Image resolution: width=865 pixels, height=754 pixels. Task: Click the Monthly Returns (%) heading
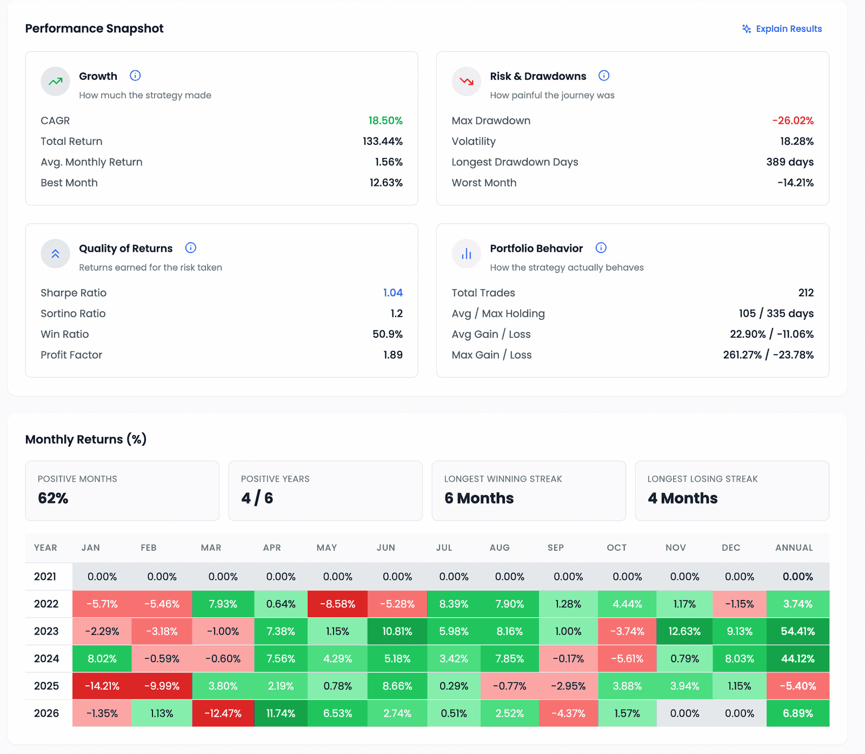[x=86, y=439]
